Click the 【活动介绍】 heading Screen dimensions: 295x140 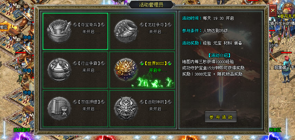[x=219, y=56]
